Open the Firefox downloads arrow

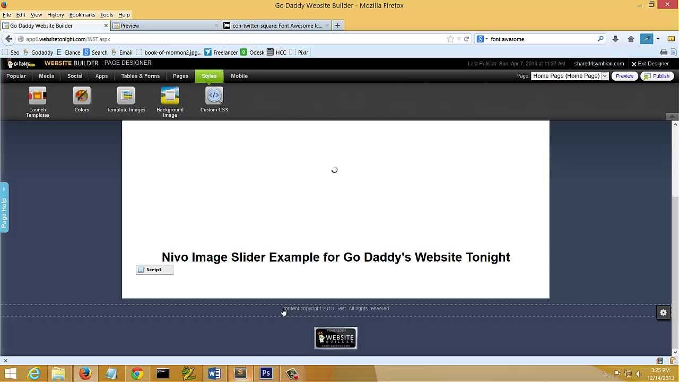coord(615,39)
